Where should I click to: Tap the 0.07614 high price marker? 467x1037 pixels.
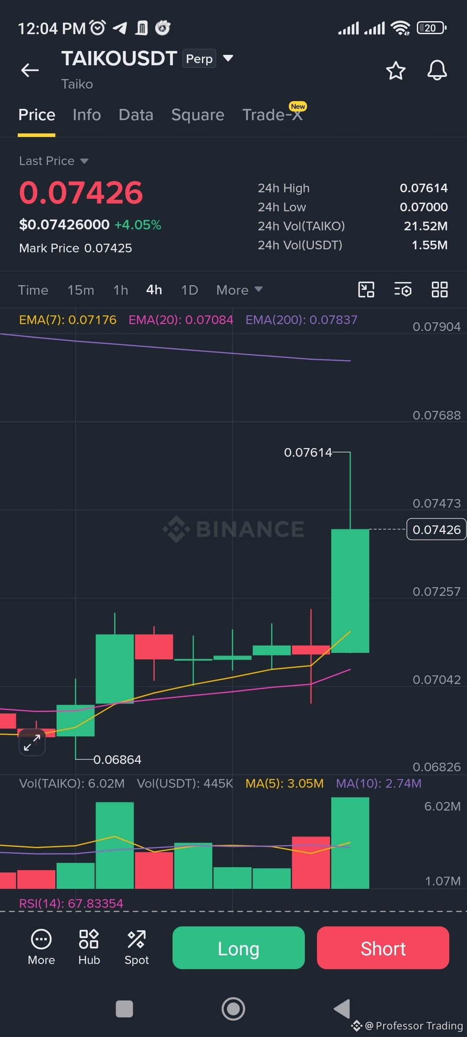pyautogui.click(x=308, y=452)
